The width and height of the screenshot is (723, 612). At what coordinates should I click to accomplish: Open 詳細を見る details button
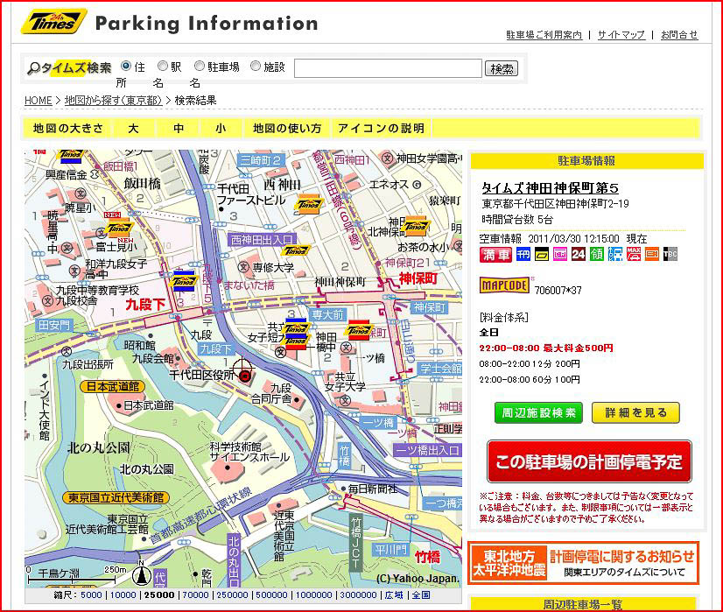635,413
